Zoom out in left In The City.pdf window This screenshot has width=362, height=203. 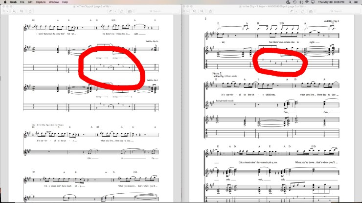point(14,11)
